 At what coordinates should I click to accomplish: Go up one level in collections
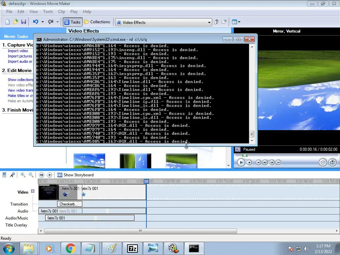coord(216,22)
